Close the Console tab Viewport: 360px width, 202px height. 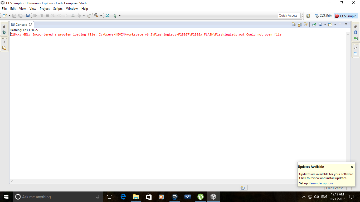(x=31, y=25)
